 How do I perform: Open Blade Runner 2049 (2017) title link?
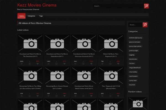click(84, 87)
